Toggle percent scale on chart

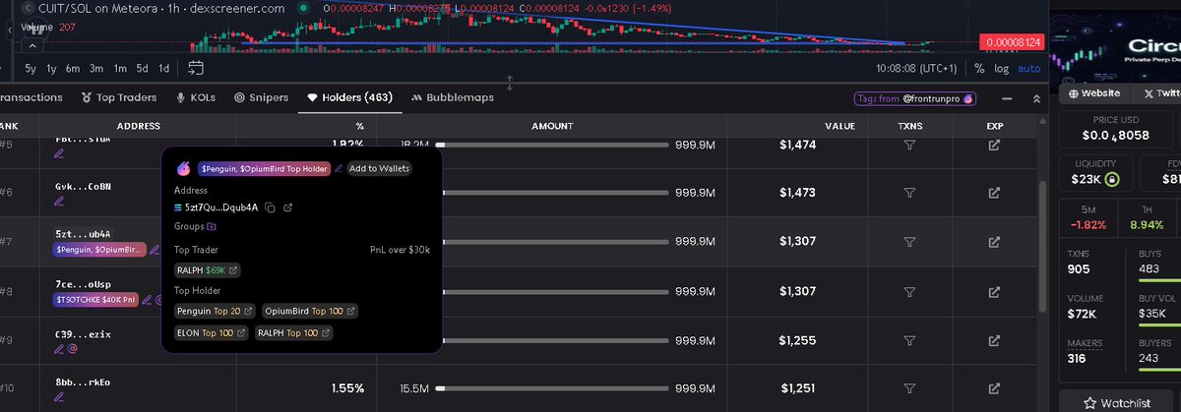(x=979, y=69)
